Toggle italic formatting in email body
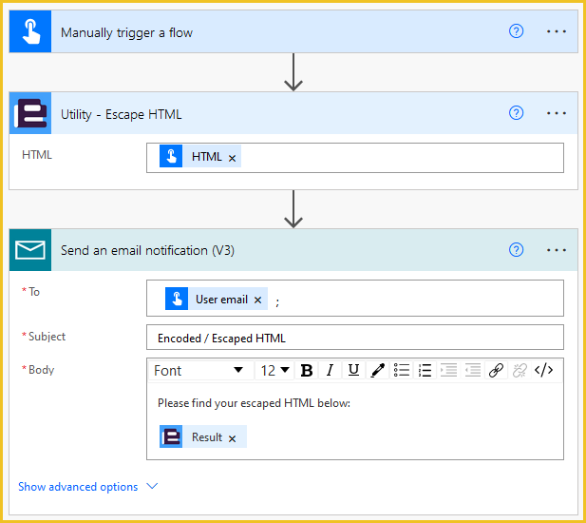 (330, 371)
